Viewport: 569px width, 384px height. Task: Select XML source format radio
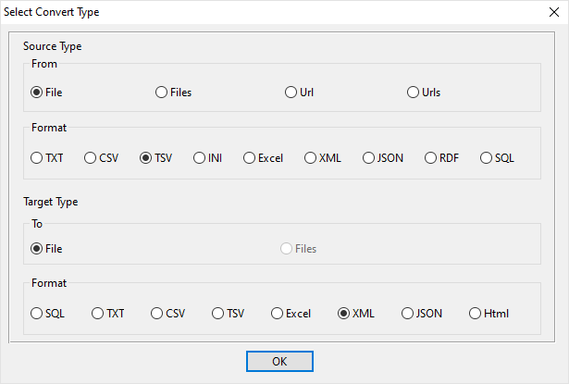[311, 158]
